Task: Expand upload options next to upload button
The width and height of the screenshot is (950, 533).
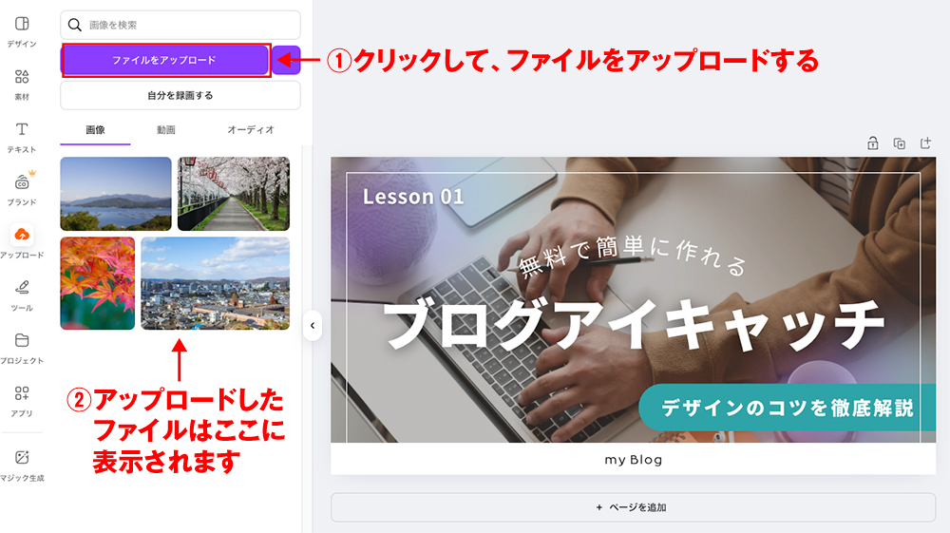Action: (287, 60)
